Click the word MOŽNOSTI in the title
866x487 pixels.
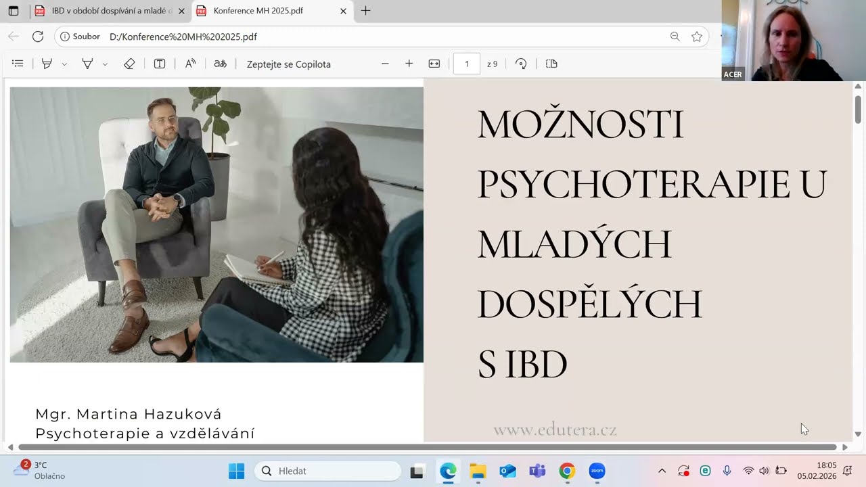(580, 124)
